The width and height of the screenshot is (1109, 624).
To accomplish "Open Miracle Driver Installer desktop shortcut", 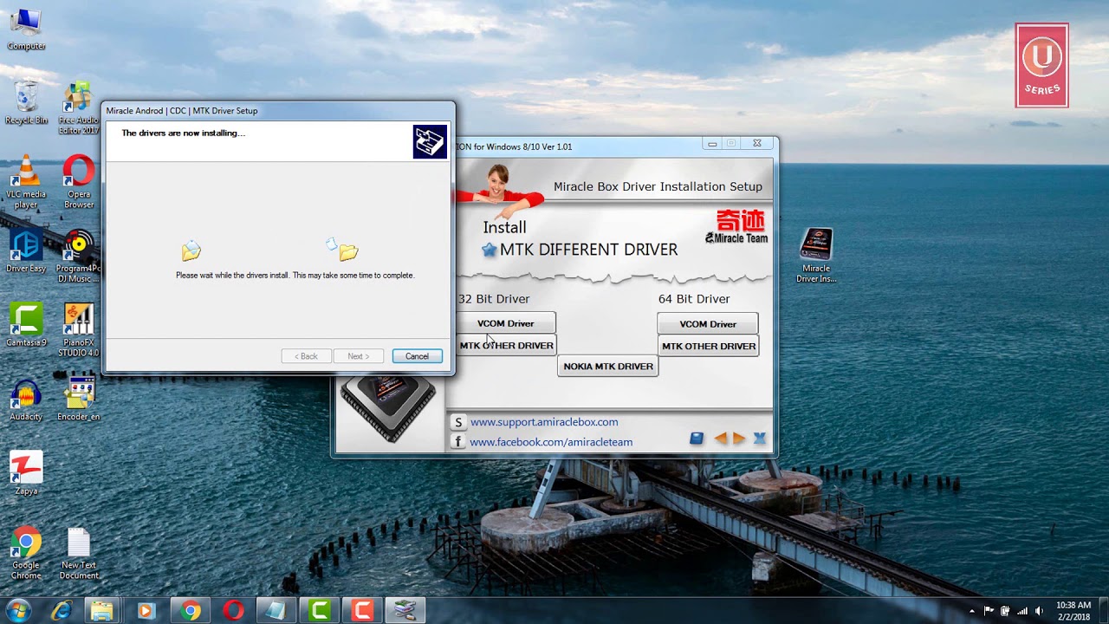I will point(816,256).
